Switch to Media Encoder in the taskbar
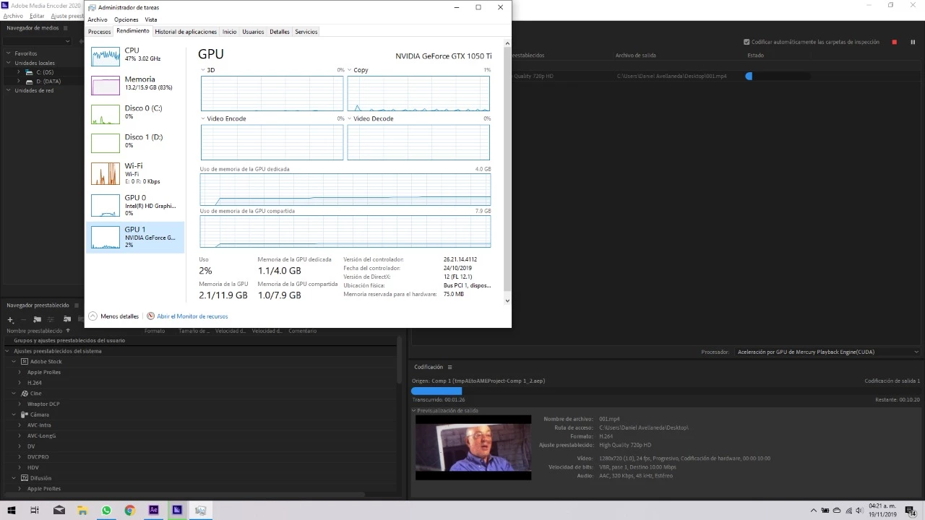This screenshot has width=925, height=520. click(177, 510)
